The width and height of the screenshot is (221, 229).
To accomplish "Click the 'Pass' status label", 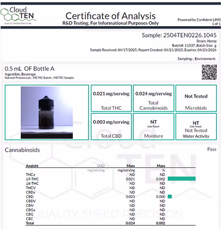I will click(x=212, y=149).
